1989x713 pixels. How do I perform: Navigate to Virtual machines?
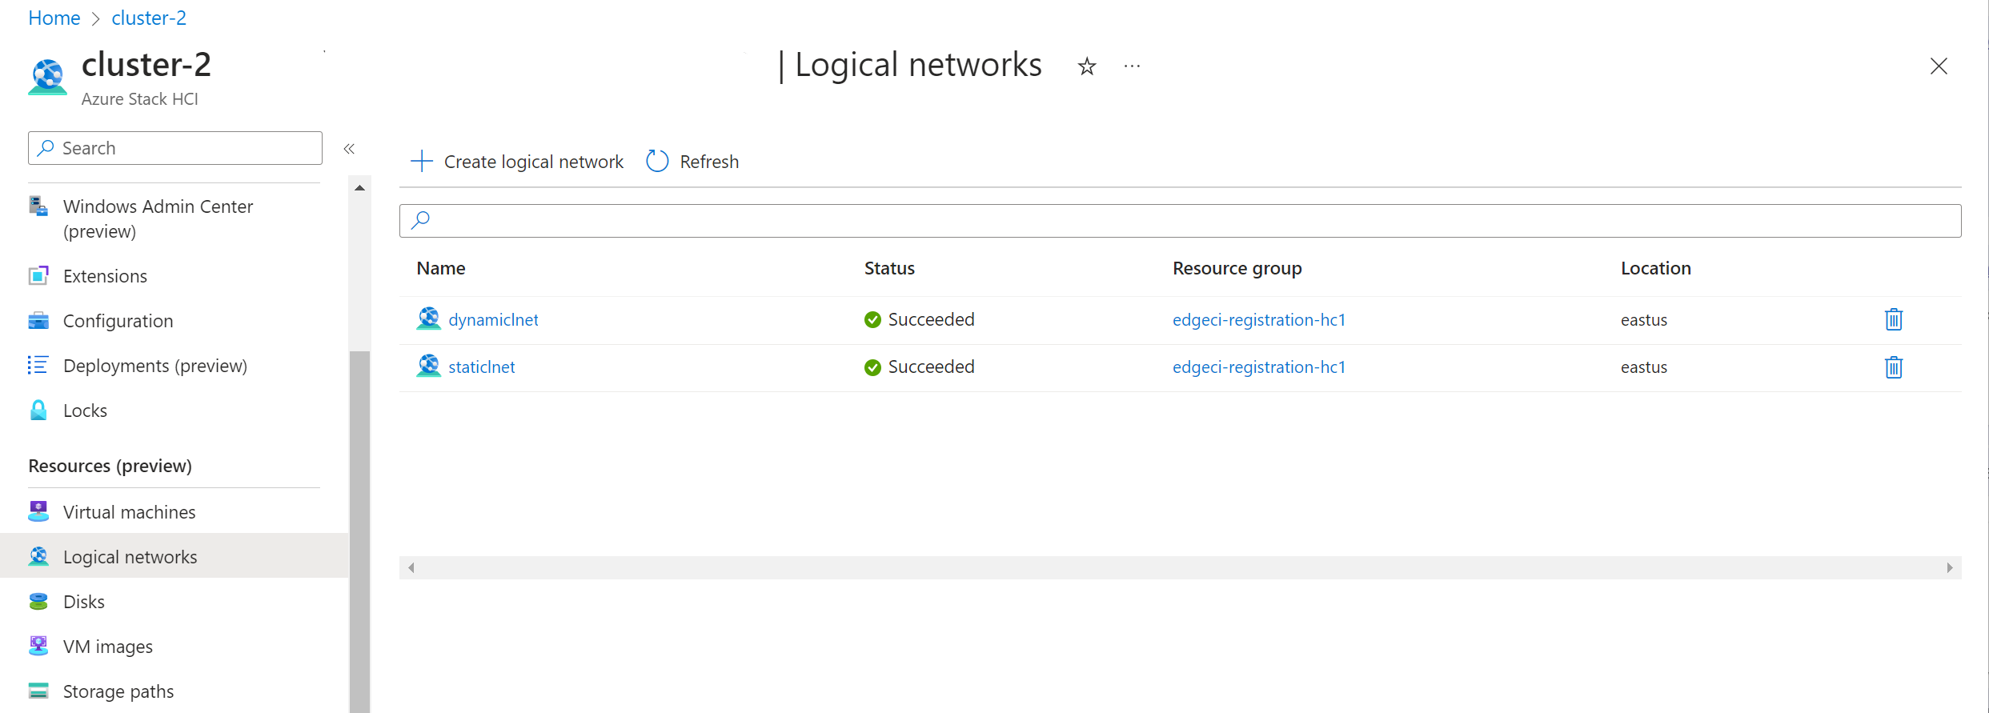[x=129, y=512]
